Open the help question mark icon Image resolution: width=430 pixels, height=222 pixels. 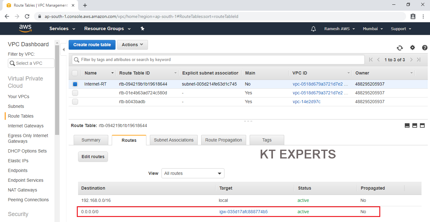click(425, 47)
